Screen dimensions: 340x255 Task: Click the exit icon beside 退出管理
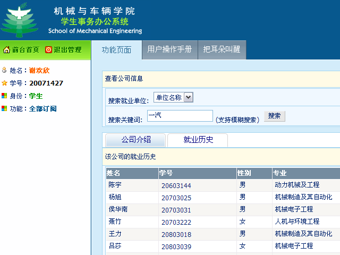(x=48, y=50)
